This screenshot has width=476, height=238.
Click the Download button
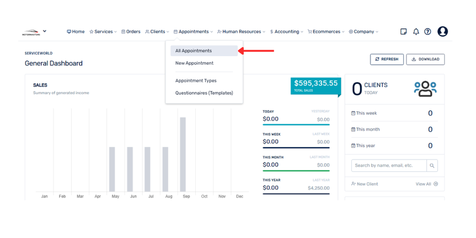pos(425,59)
